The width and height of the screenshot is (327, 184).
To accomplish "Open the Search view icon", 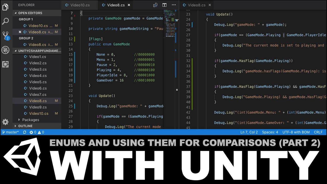I will 5,21.
